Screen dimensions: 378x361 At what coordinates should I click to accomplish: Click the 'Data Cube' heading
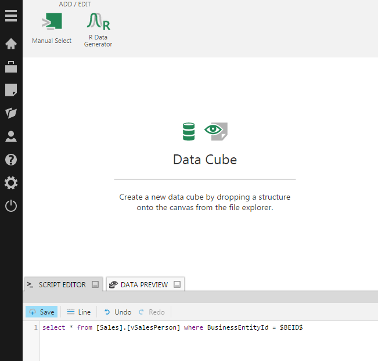[x=205, y=160]
